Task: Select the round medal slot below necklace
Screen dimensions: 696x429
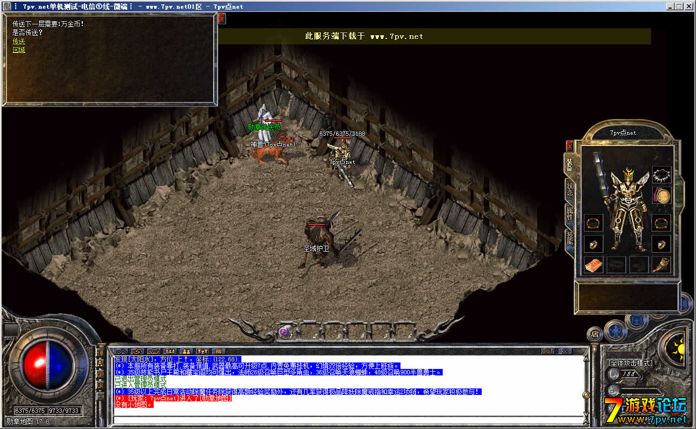Action: (x=661, y=196)
